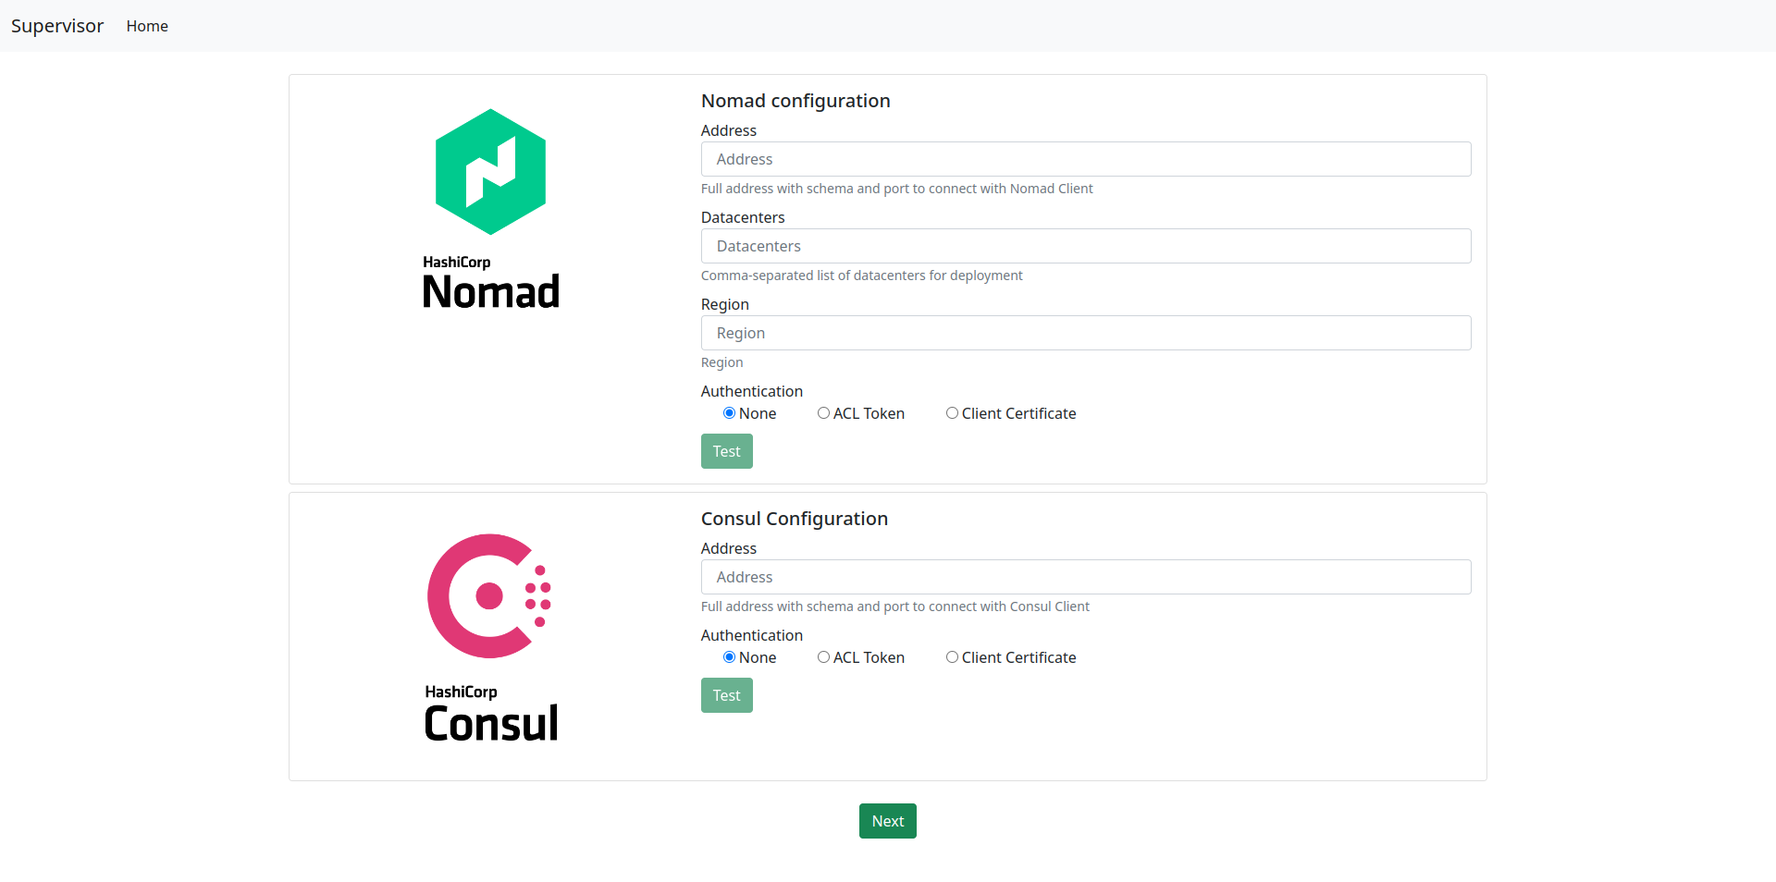Click the green Nomad hexagon logo
1776x882 pixels.
point(490,172)
